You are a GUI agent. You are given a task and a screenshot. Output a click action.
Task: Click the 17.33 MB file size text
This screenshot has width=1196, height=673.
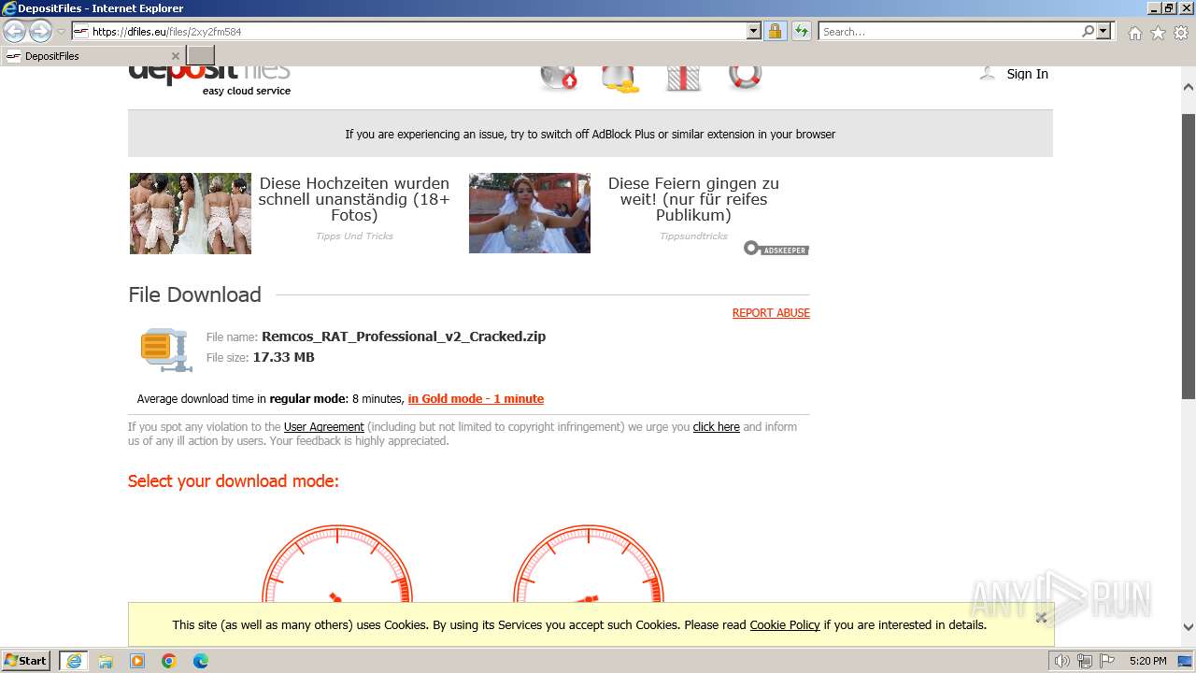click(283, 357)
